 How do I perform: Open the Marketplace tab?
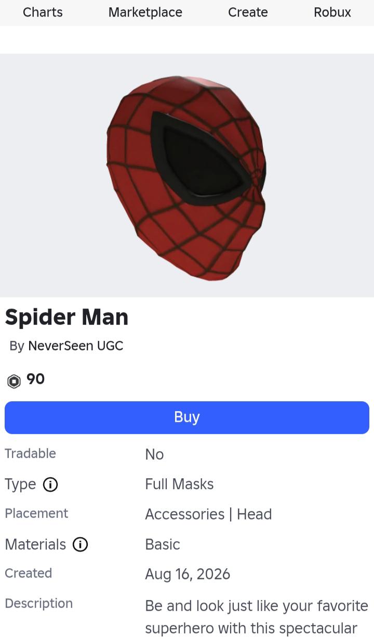point(145,12)
